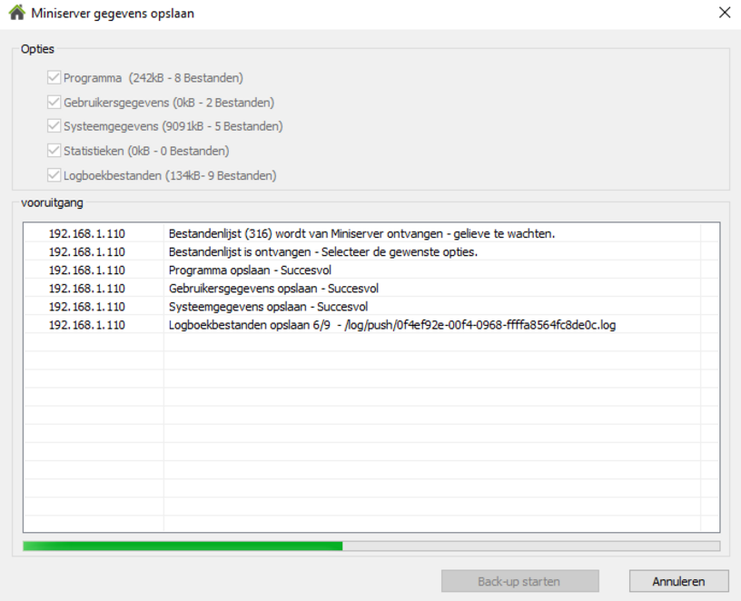
Task: Toggle the Statistieken checkbox
Action: click(54, 151)
